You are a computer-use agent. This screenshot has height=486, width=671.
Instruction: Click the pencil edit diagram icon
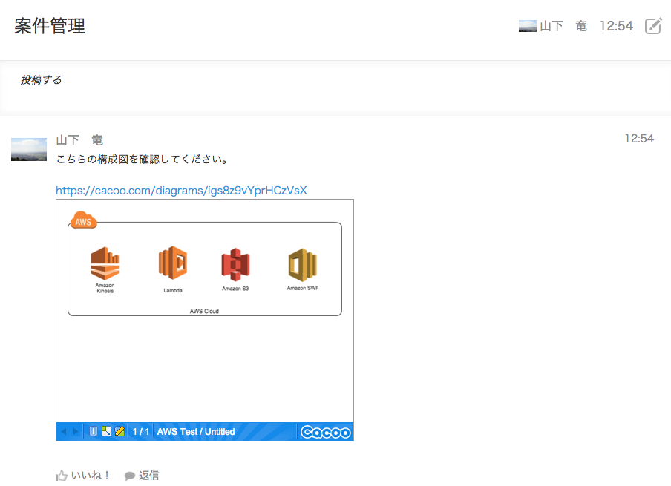coord(120,431)
